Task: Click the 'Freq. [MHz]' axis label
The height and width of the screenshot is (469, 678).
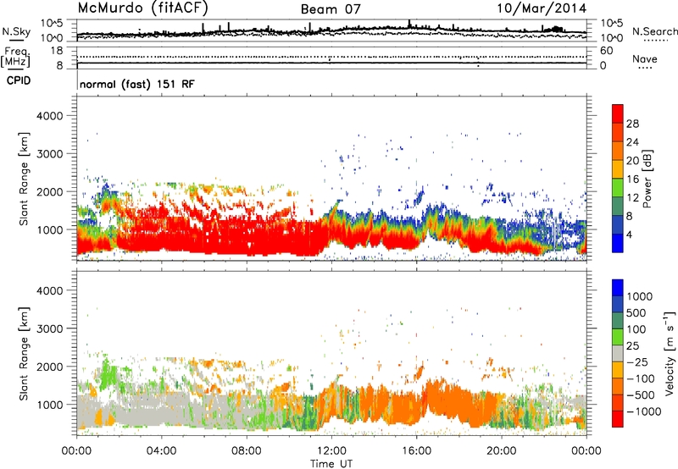Action: [x=15, y=58]
